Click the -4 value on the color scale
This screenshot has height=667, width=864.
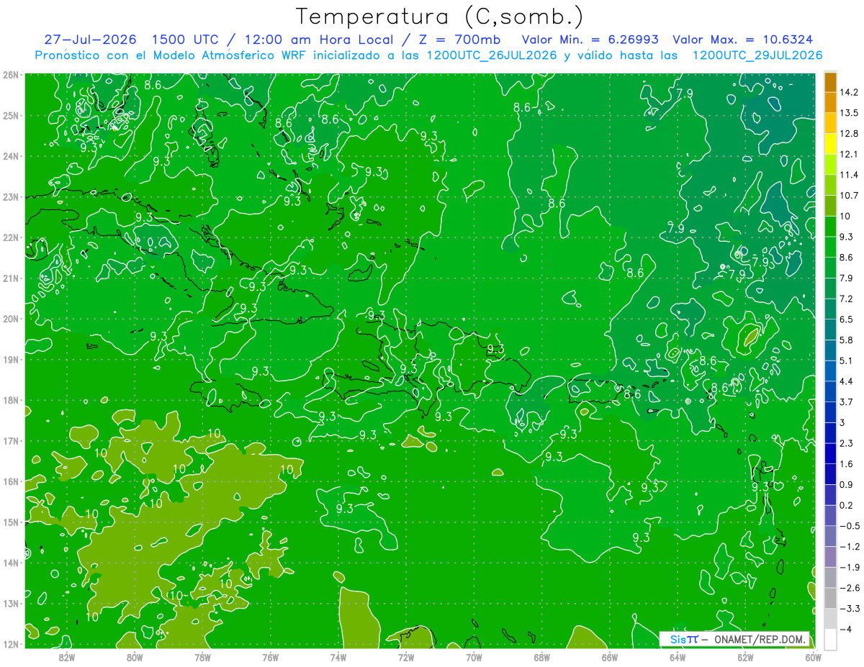tap(846, 630)
